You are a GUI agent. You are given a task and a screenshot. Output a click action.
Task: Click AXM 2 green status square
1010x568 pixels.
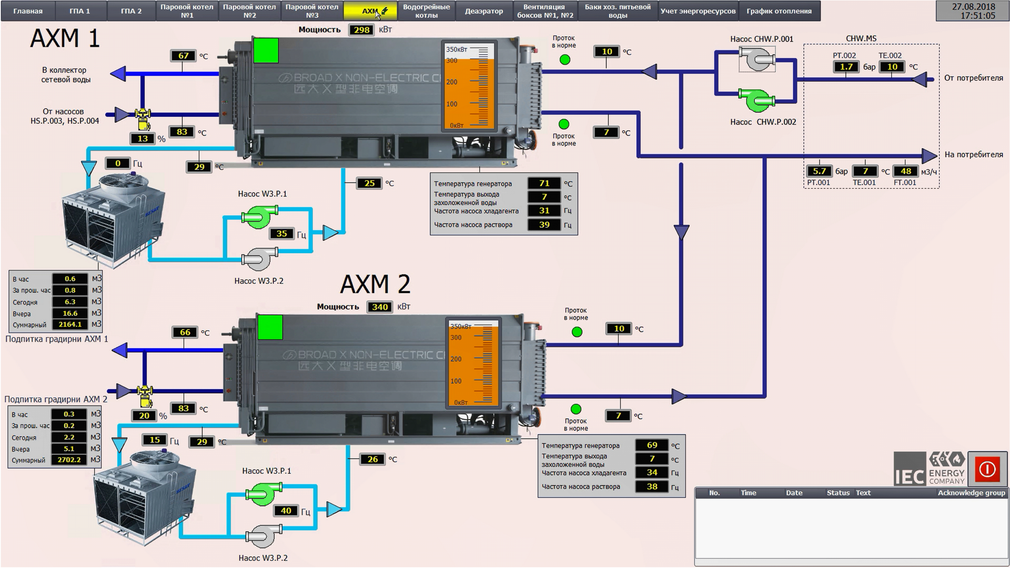click(x=270, y=328)
